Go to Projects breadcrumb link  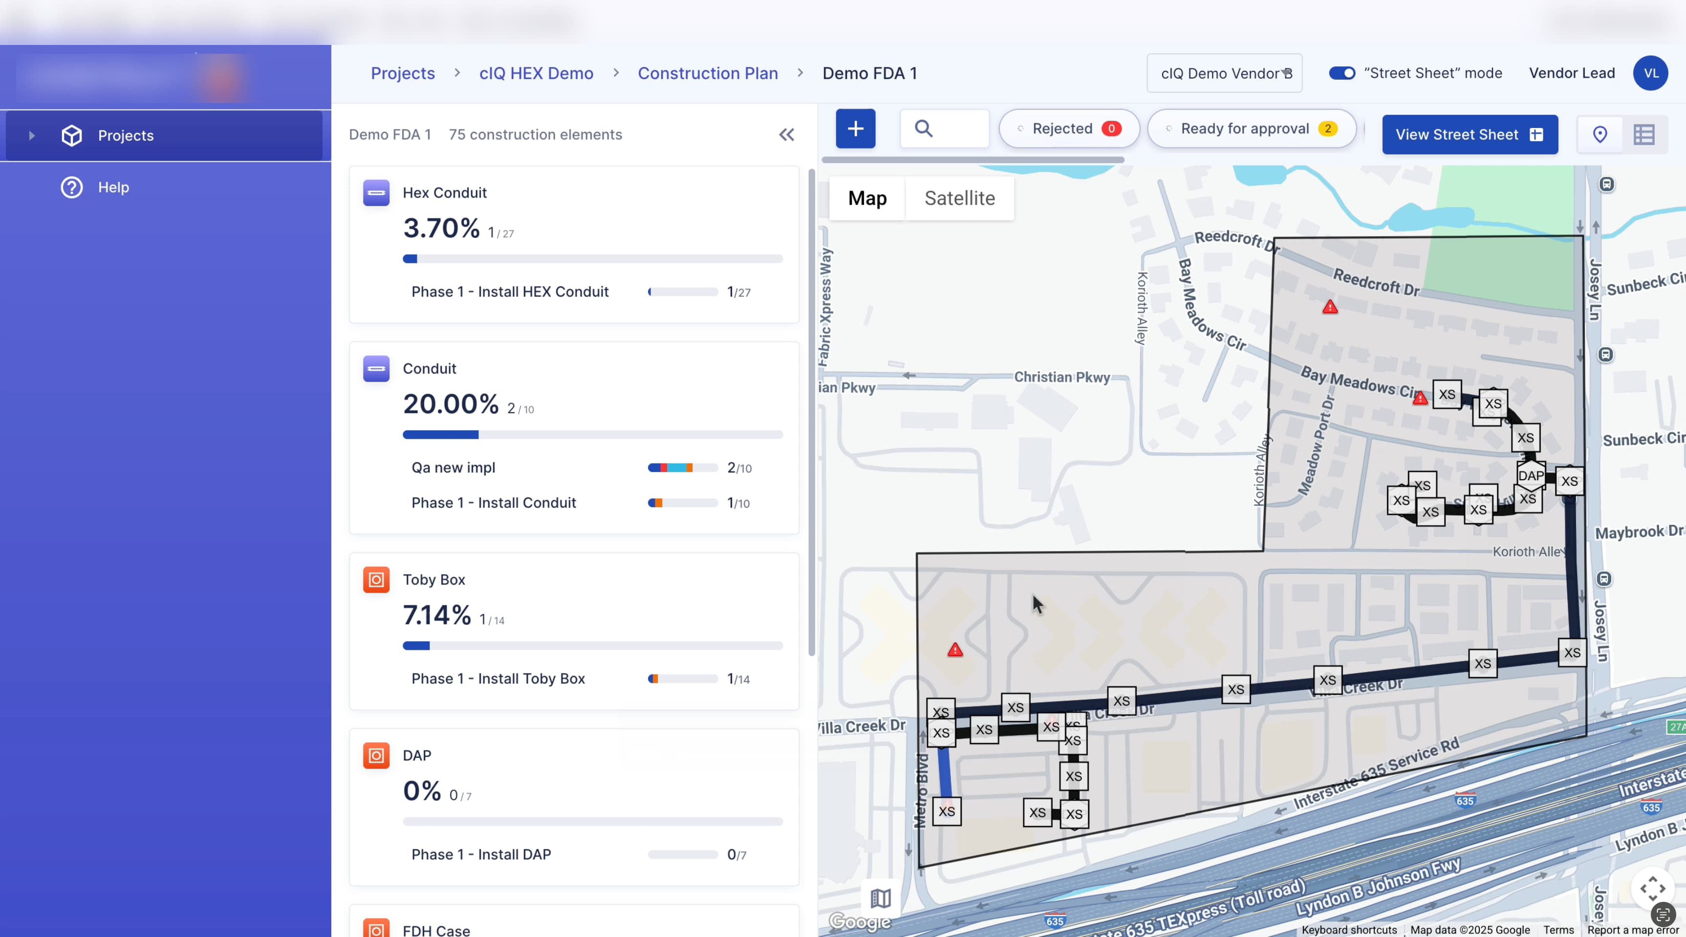tap(403, 73)
